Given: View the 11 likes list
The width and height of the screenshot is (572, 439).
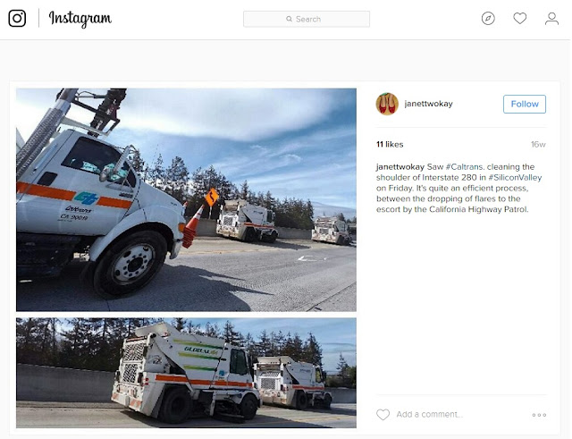Looking at the screenshot, I should tap(390, 145).
